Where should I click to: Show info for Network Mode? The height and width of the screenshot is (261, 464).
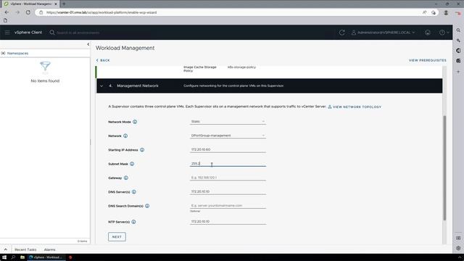coord(135,122)
